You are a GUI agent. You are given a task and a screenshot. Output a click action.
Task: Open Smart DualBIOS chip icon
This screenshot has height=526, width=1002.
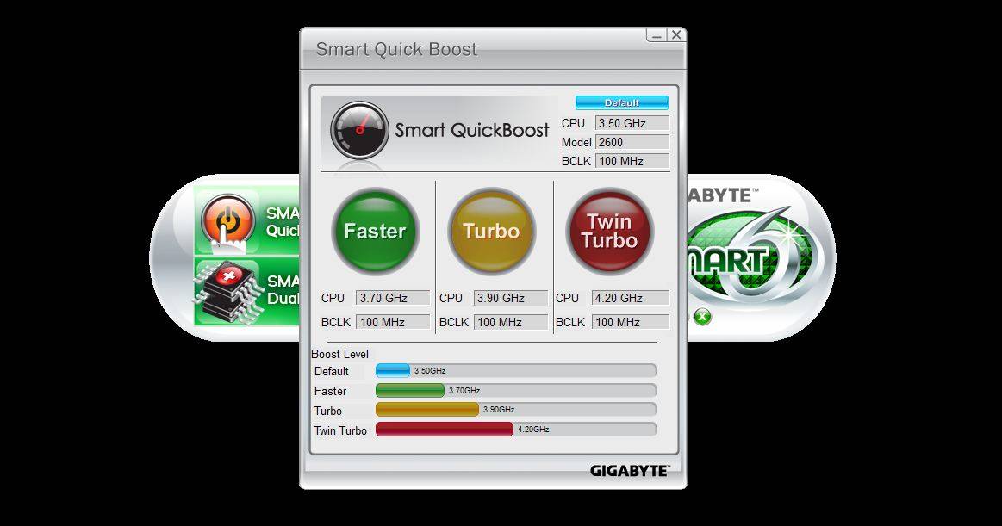pos(227,291)
